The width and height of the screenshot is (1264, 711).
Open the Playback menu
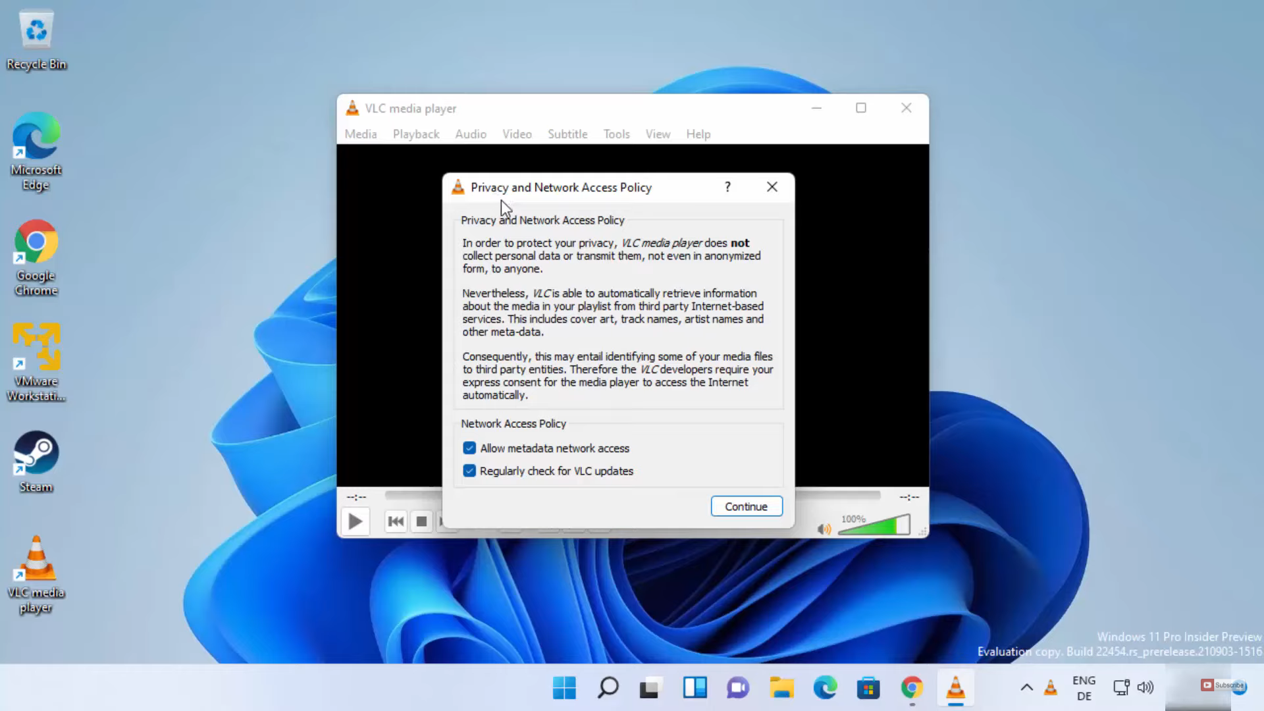click(x=415, y=134)
